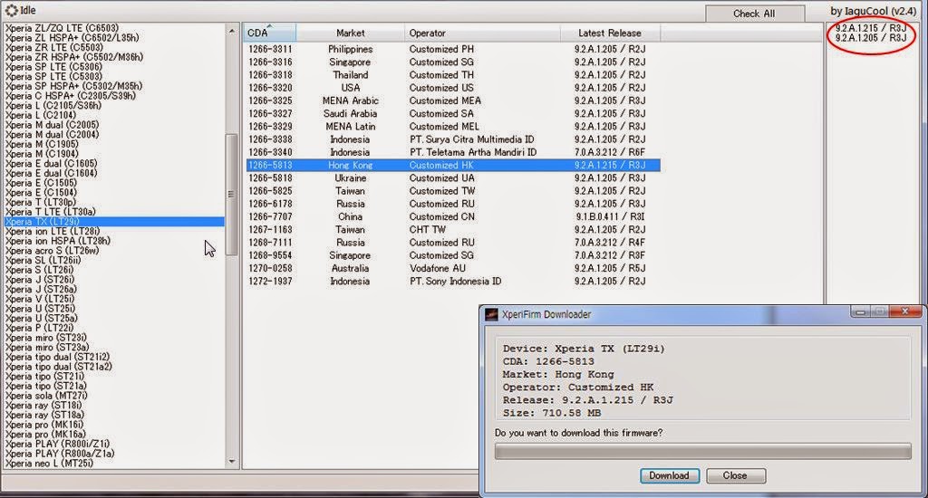The width and height of the screenshot is (928, 498).
Task: Select the 1268-7111 Russia firmware row
Action: [453, 243]
